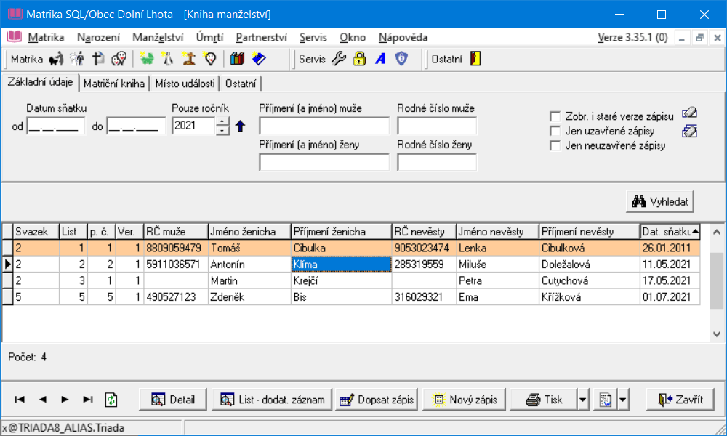Image resolution: width=727 pixels, height=436 pixels.
Task: Click the Nový zápis button
Action: (x=465, y=399)
